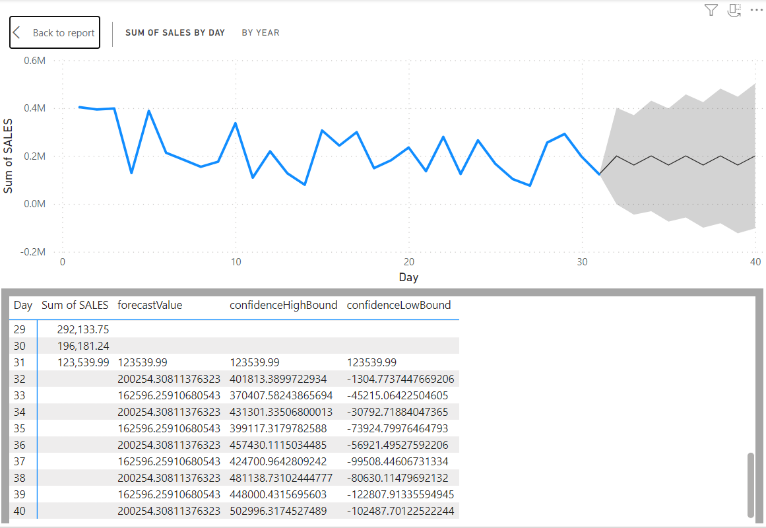Select the 292,133.75 sales value cell
Screen dimensions: 766x528
tap(83, 329)
